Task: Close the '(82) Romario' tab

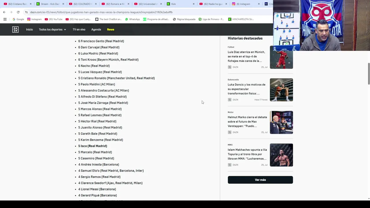Action: 128,4
